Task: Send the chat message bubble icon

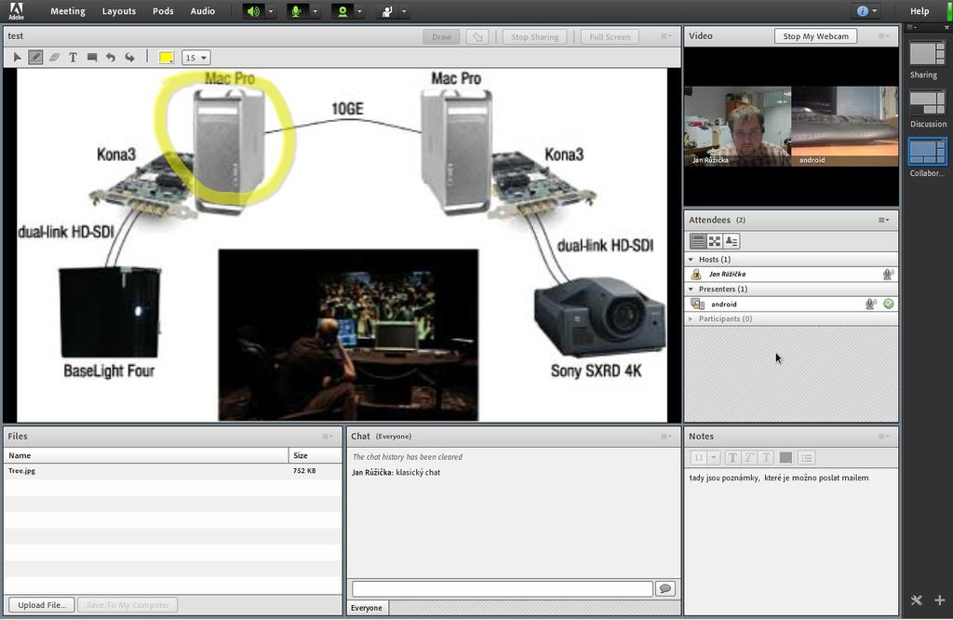Action: (x=665, y=589)
